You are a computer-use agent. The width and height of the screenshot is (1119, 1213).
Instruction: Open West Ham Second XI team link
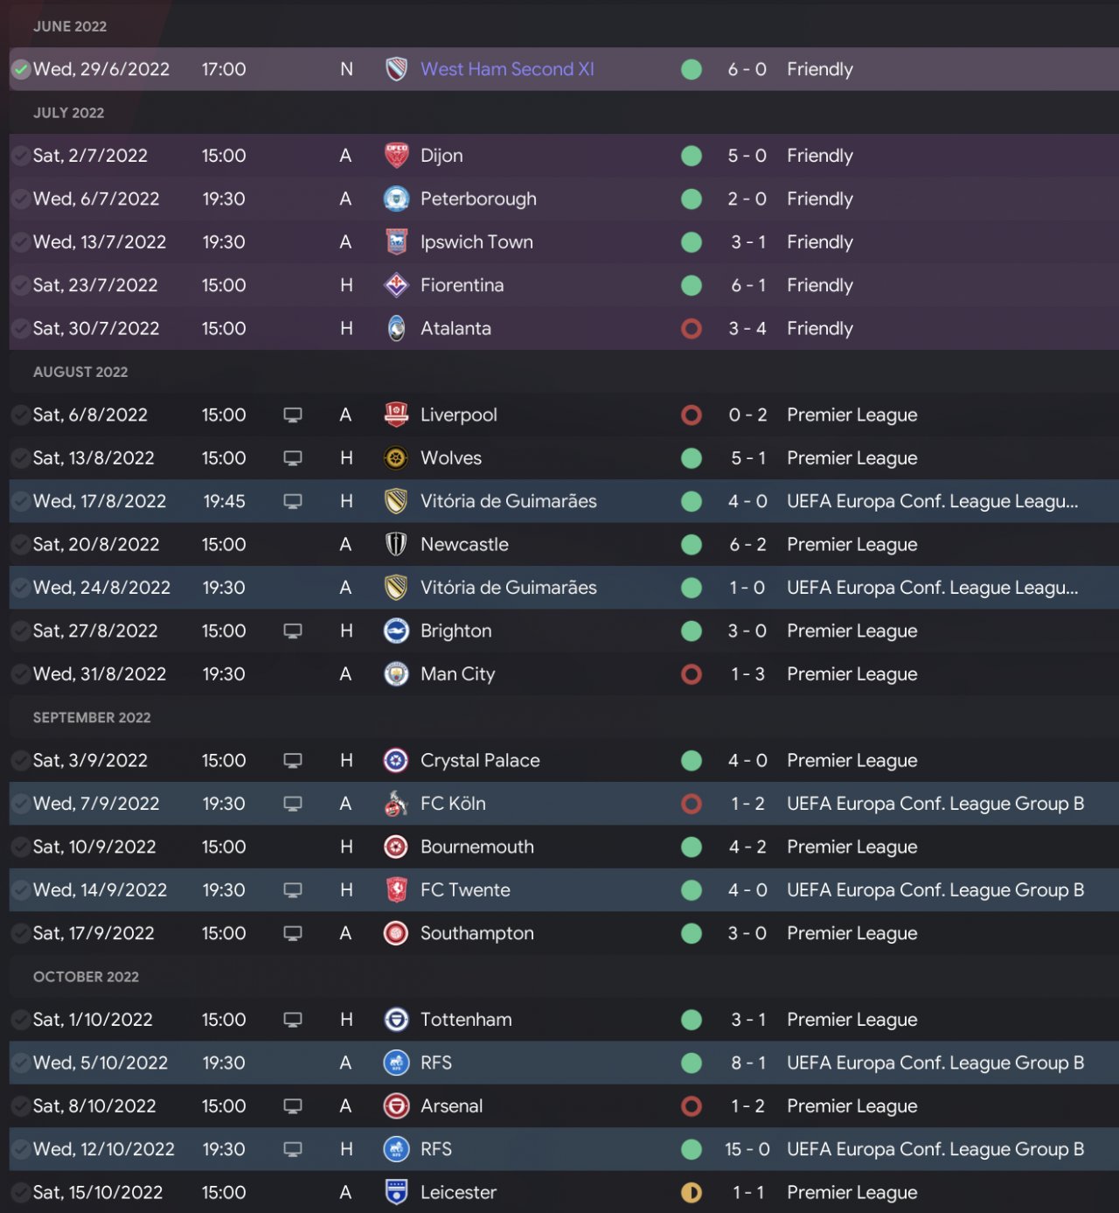pos(507,69)
